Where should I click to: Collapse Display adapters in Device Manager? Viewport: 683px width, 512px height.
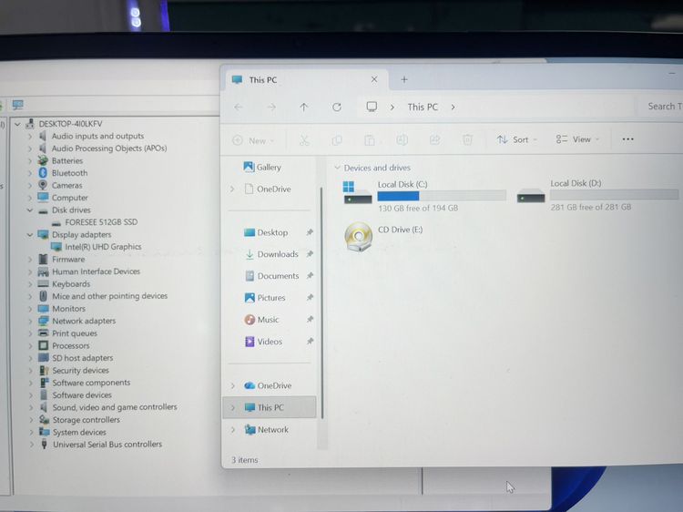pos(30,234)
